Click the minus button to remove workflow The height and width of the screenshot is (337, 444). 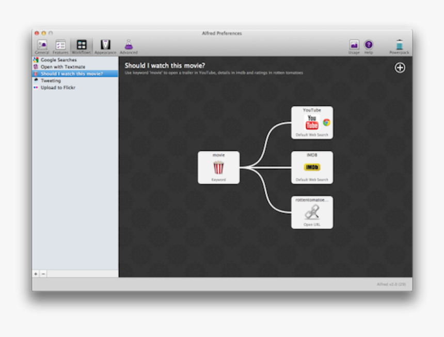43,274
